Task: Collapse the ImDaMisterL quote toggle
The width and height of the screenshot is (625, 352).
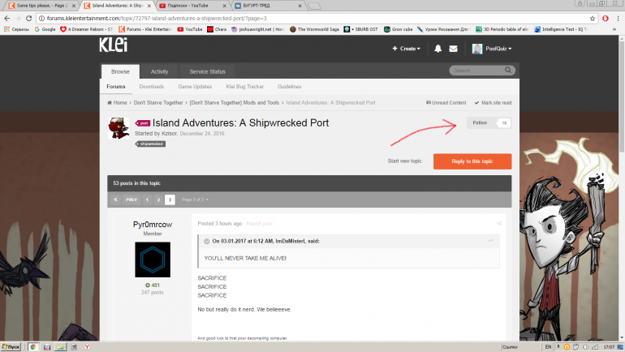Action: (x=206, y=242)
